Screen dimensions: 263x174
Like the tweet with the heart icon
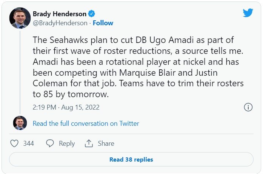pos(14,143)
